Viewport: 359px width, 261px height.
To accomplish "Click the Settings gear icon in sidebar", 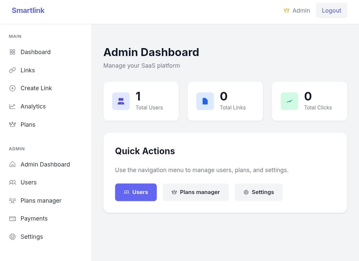I will pyautogui.click(x=12, y=236).
